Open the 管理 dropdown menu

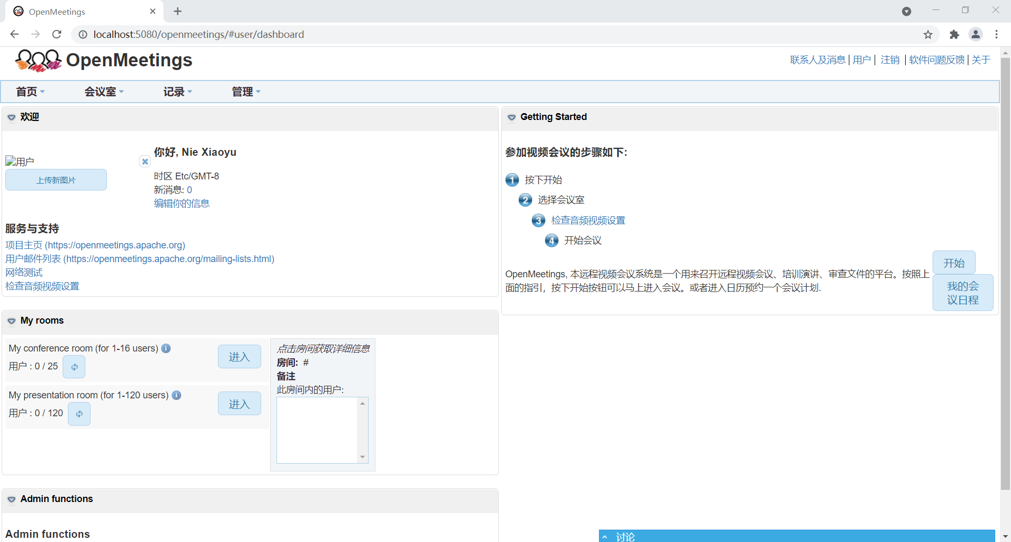(x=246, y=92)
